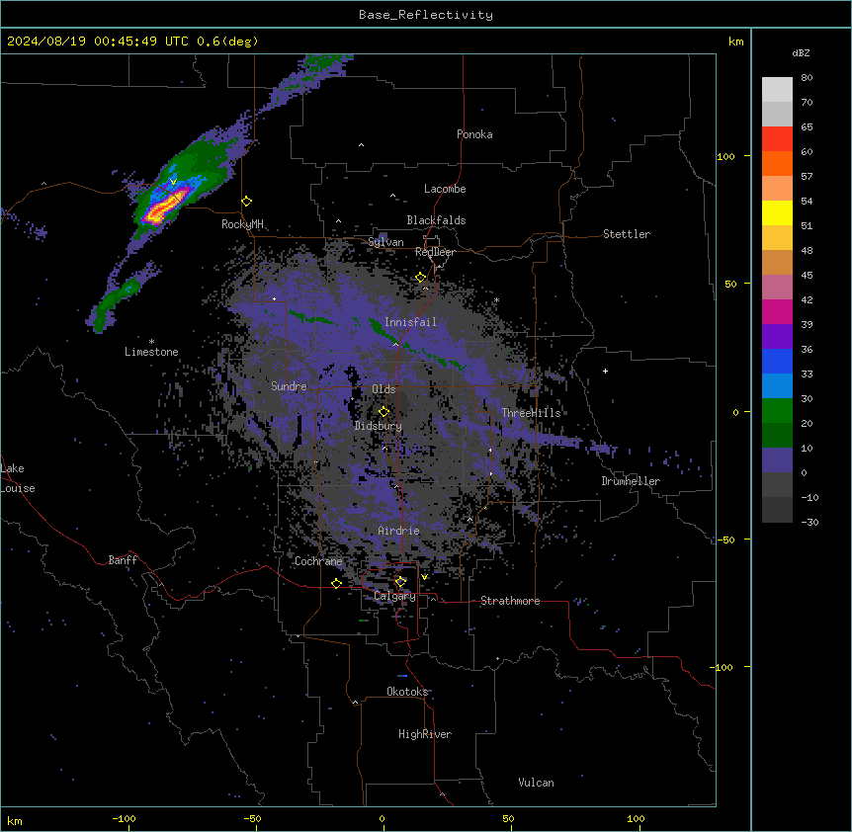Viewport: 852px width, 832px height.
Task: Click the -30 value on the dBZ scale
Action: pyautogui.click(x=809, y=522)
